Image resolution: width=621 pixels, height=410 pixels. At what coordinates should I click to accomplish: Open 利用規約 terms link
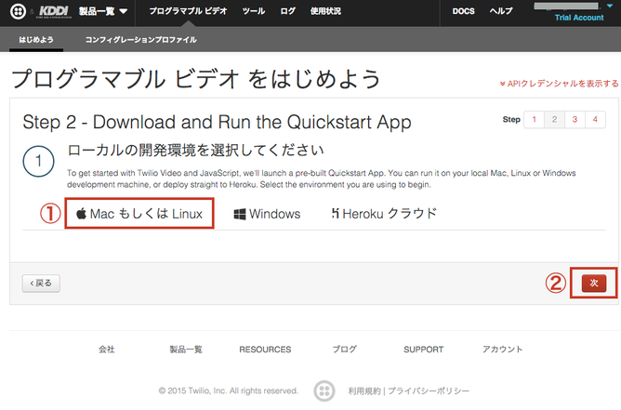364,391
